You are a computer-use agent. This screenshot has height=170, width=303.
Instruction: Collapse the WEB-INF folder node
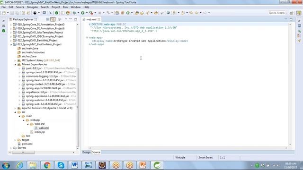pyautogui.click(x=28, y=124)
